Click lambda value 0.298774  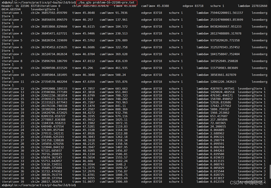[217, 141]
